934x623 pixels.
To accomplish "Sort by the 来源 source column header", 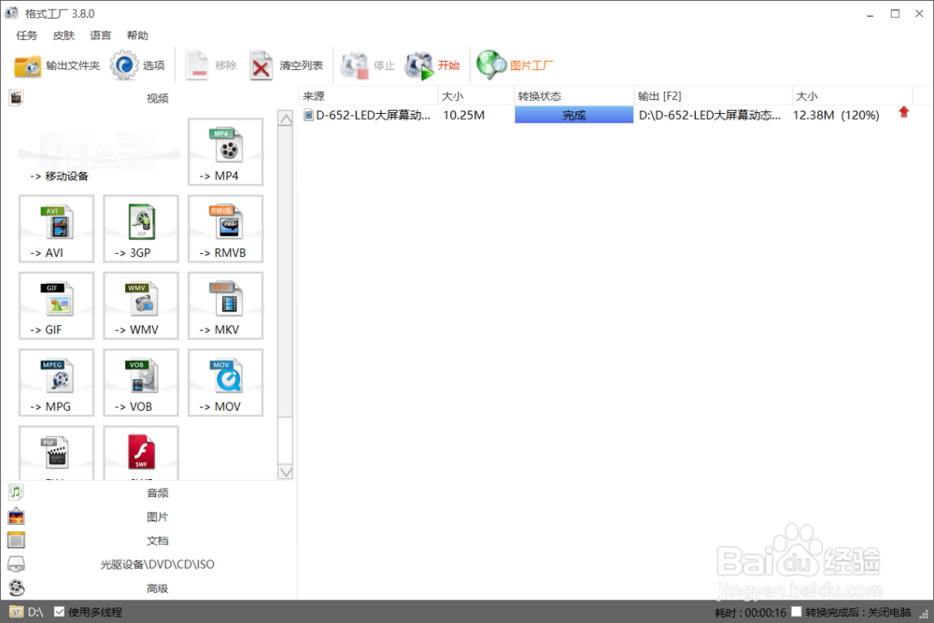I will 368,96.
